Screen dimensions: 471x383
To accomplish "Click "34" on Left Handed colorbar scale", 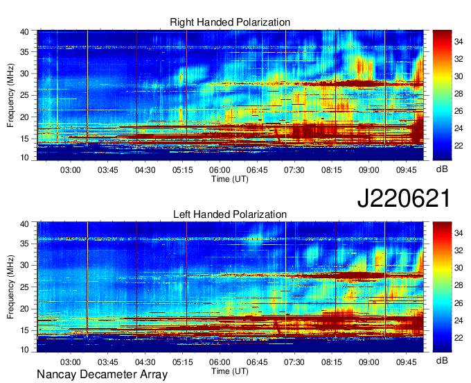I will (x=459, y=233).
